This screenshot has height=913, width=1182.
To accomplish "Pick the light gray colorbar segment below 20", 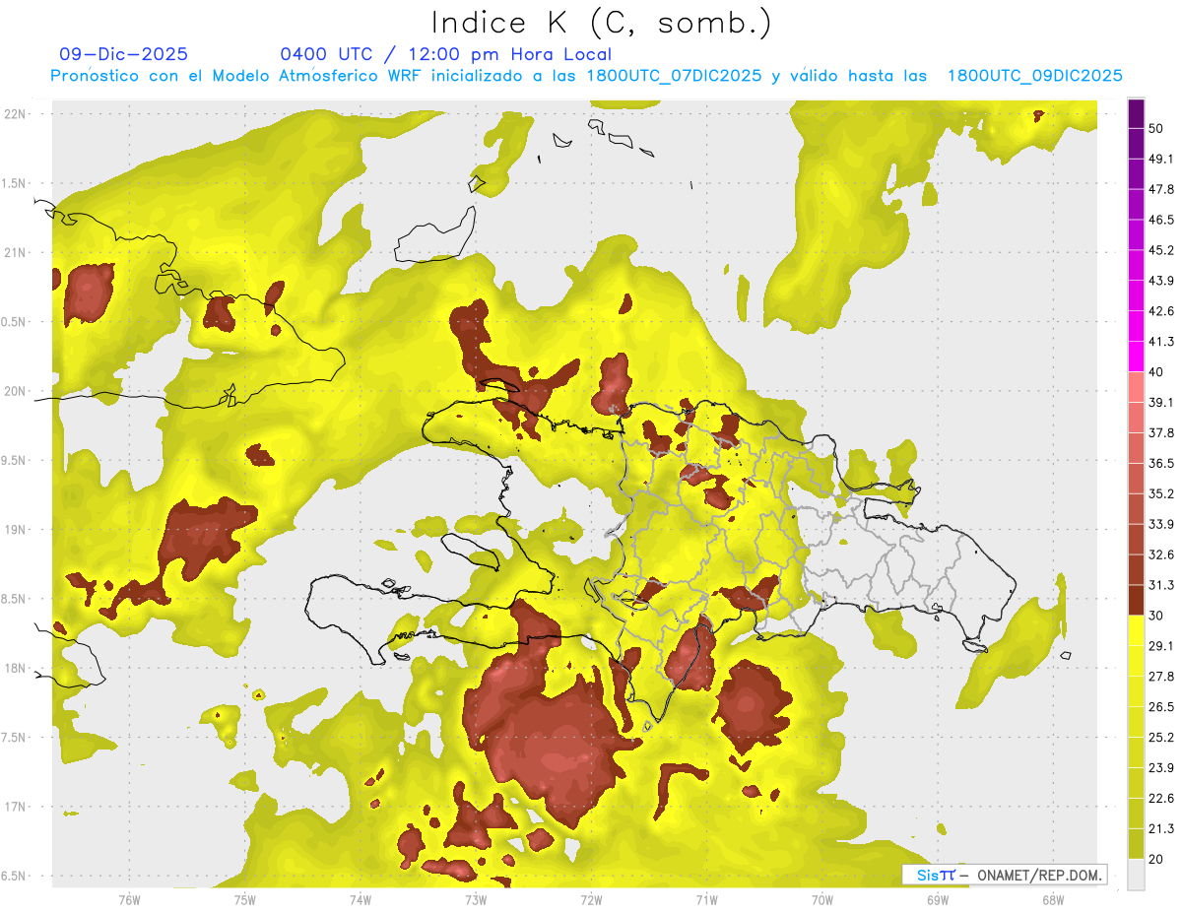I will point(1136,875).
